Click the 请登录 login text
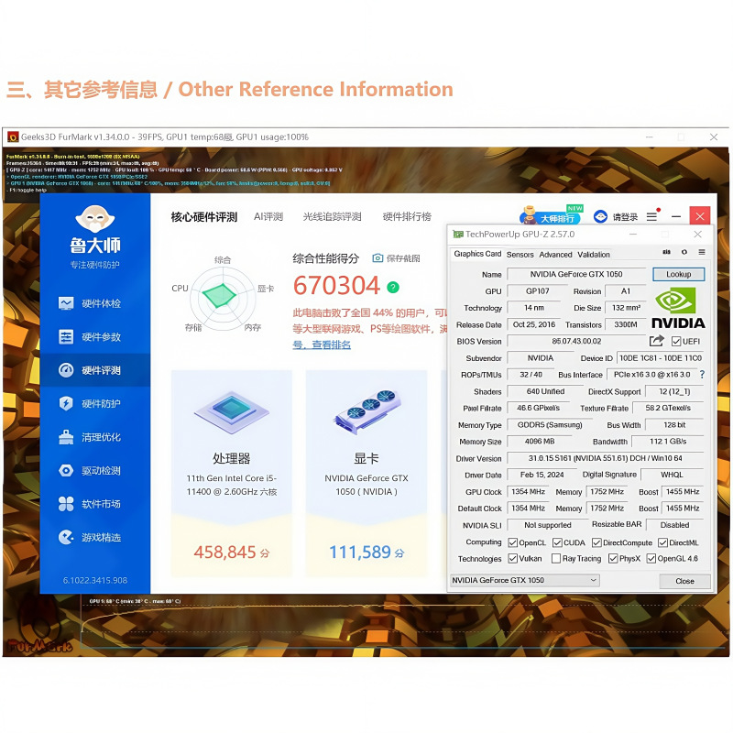This screenshot has width=733, height=733. (625, 217)
